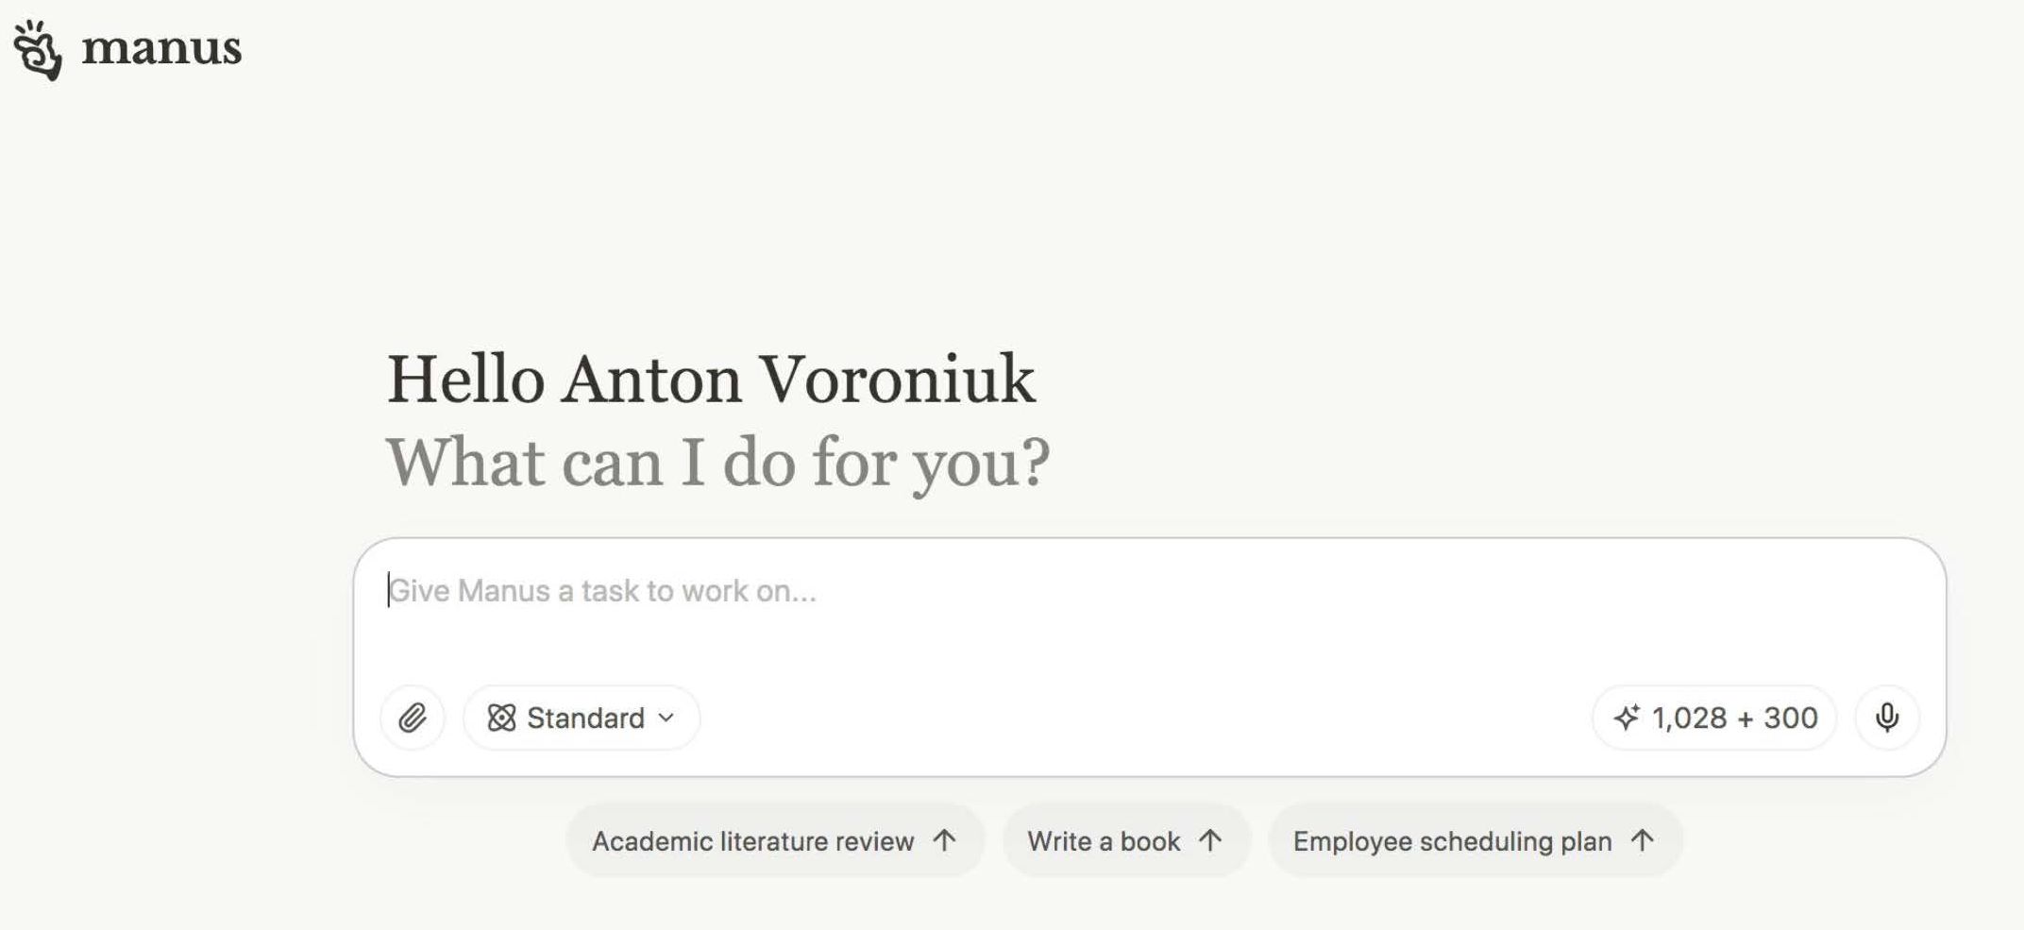Open the 1,028 + 300 credits button
Image resolution: width=2024 pixels, height=930 pixels.
(1714, 719)
